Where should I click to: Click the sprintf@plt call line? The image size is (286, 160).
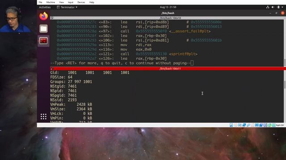(127, 54)
